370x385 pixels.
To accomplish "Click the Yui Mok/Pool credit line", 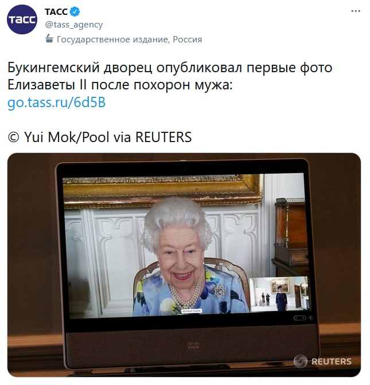I will 100,137.
